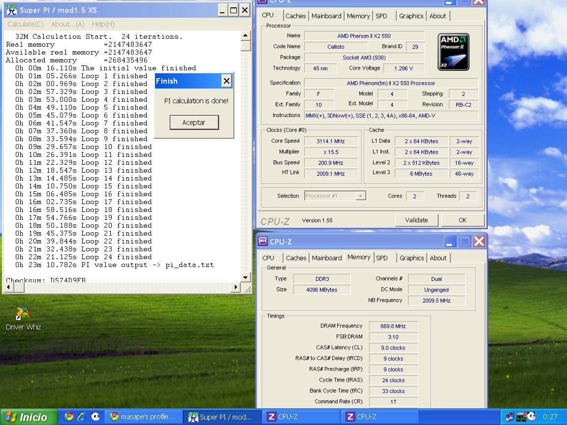The width and height of the screenshot is (567, 425).
Task: Expand the Processor #1 selection dropdown
Action: point(360,196)
